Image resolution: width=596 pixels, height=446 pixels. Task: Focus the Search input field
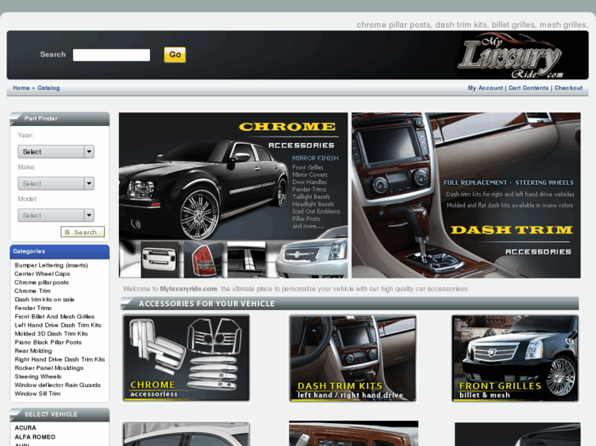(x=111, y=55)
